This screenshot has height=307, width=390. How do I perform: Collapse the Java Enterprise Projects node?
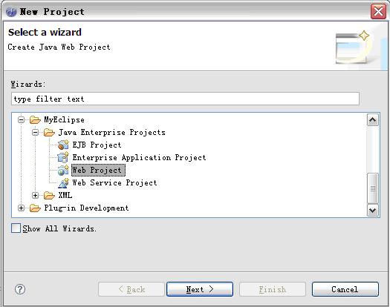pyautogui.click(x=36, y=133)
